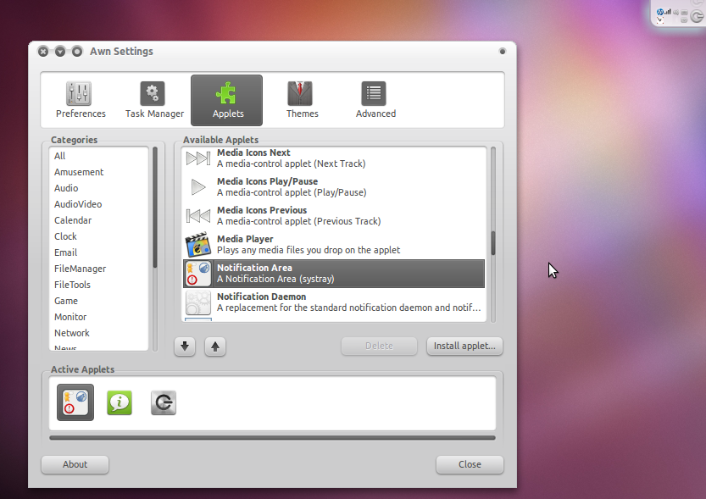
Task: Select the Media Player clapperboard icon
Action: (197, 245)
